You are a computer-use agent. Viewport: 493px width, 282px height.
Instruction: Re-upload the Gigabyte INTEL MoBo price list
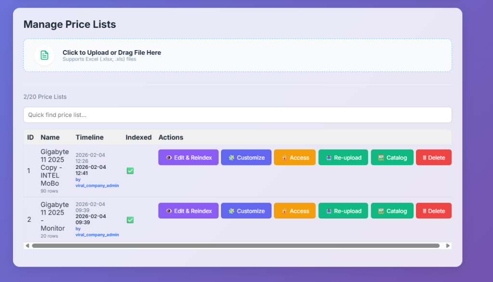coord(343,157)
